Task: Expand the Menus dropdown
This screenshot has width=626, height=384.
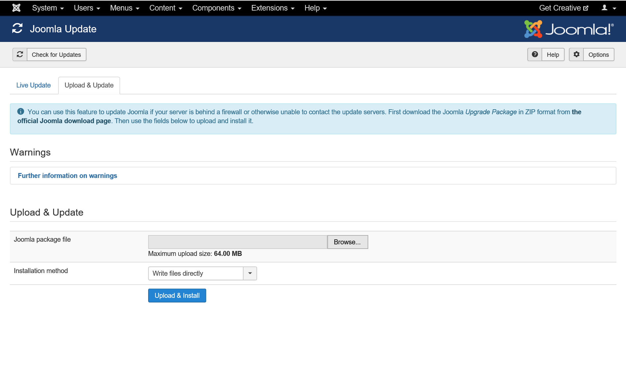Action: tap(125, 8)
